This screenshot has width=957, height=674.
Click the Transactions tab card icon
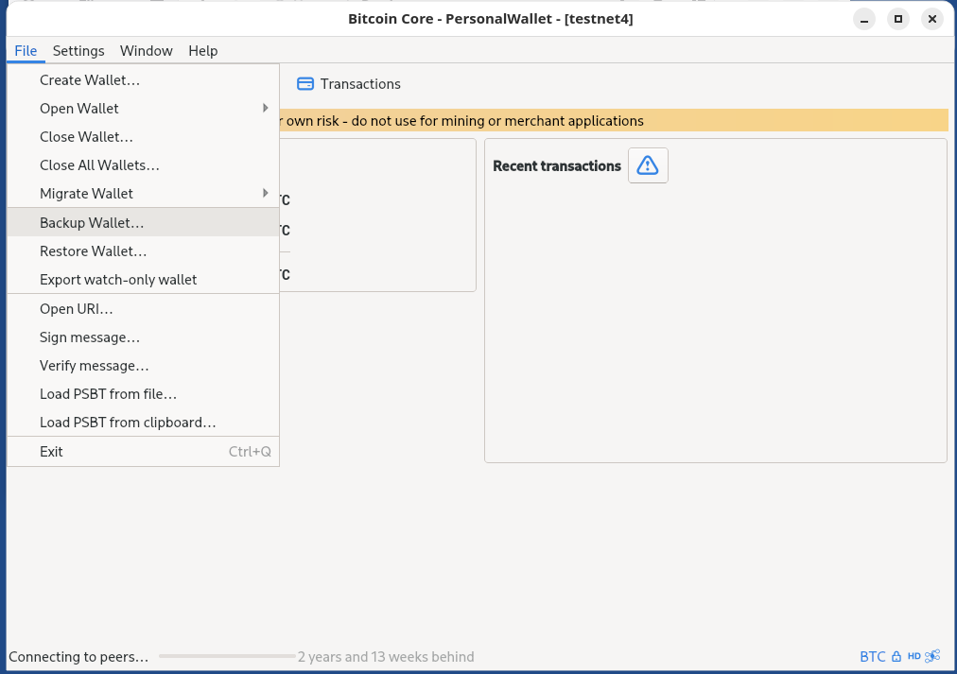[x=305, y=83]
